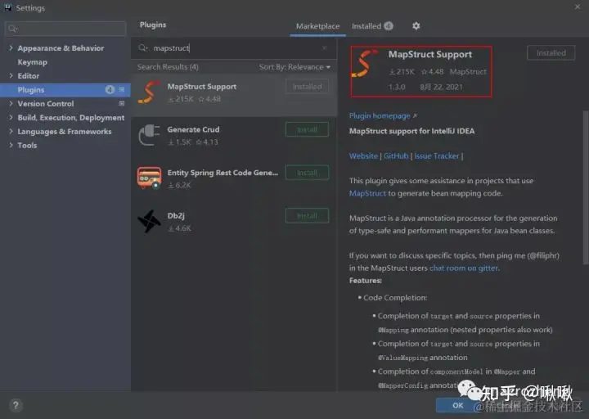Expand Version Control settings section
The width and height of the screenshot is (589, 419).
coord(11,103)
